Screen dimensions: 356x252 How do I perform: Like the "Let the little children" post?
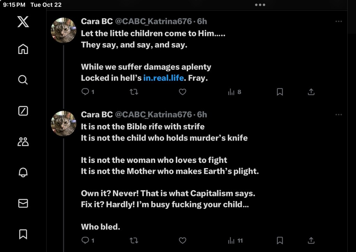point(183,92)
